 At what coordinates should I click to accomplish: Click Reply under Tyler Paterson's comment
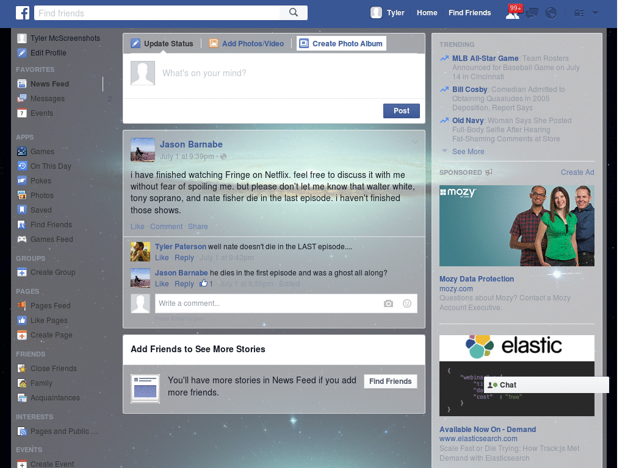184,258
